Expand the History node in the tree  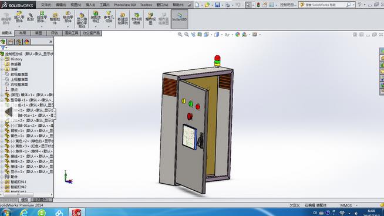[x=2, y=59]
